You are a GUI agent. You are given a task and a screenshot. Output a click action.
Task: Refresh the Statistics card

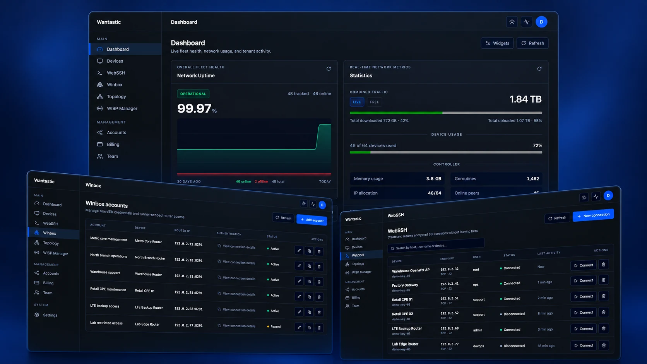click(x=539, y=69)
